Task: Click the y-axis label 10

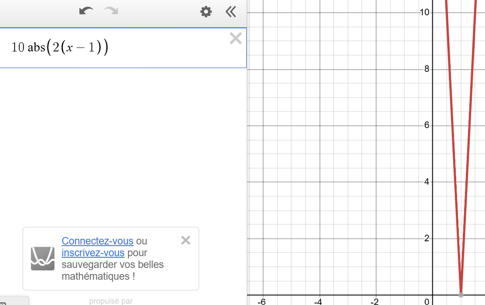Action: 424,12
